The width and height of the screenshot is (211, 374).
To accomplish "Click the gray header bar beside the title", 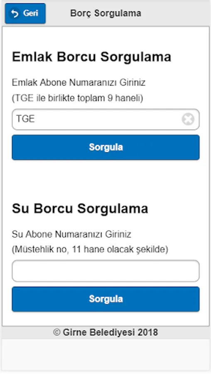I will [175, 13].
